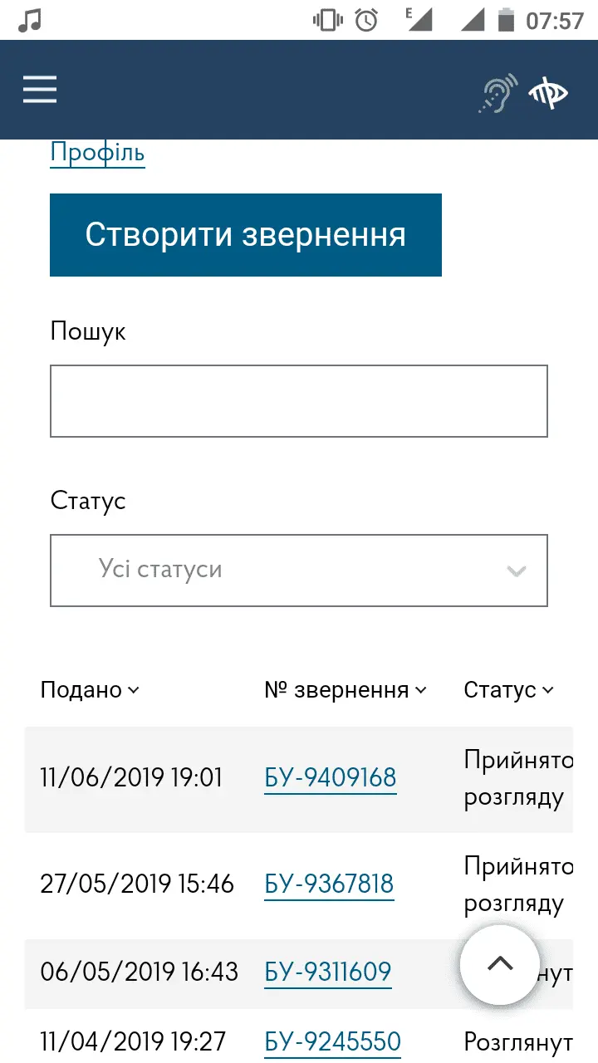Open appeal БУ-9311609

point(328,972)
